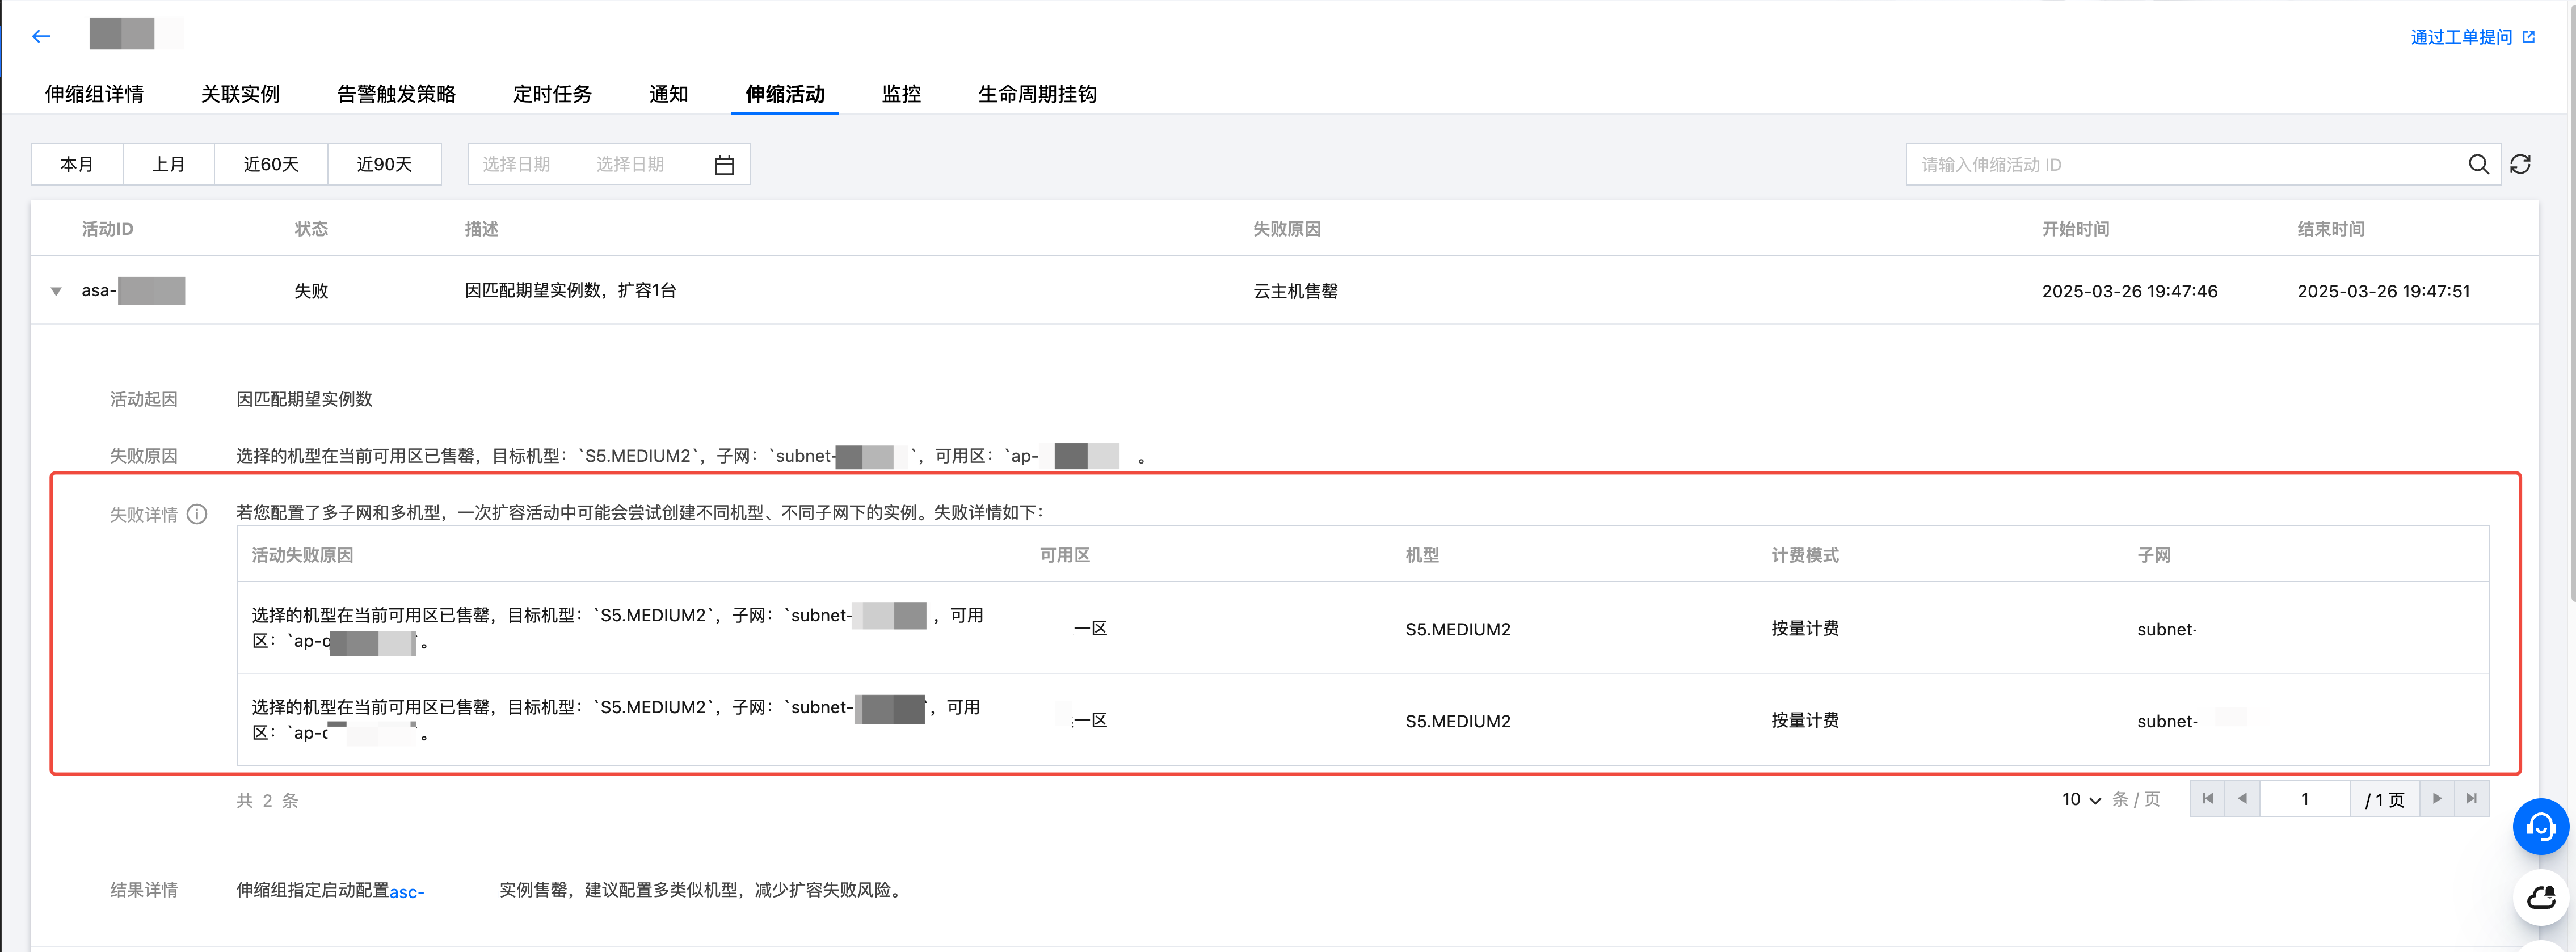Screen dimensions: 2576x952
Task: Click the page number input box
Action: click(x=2304, y=799)
